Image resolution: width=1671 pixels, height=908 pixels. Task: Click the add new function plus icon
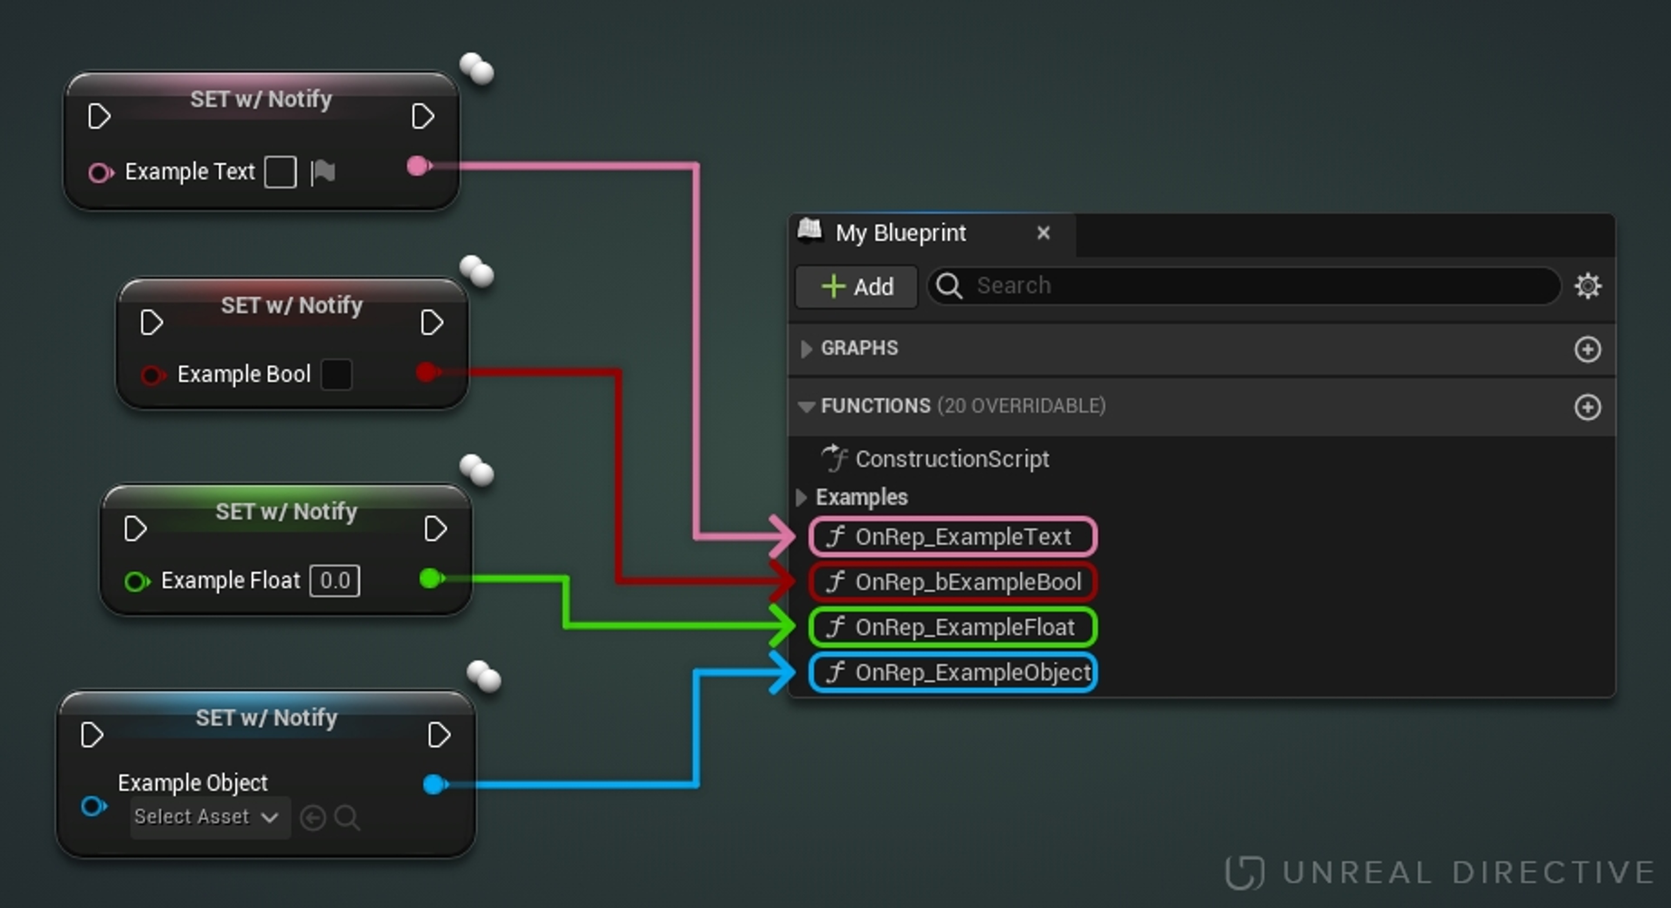pos(1587,407)
